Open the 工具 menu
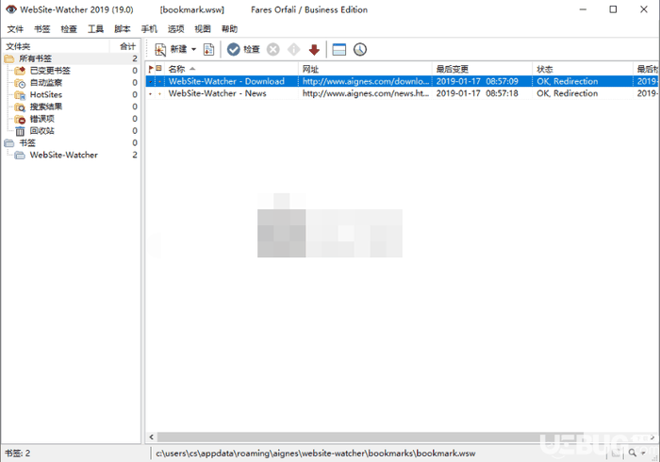This screenshot has height=462, width=660. [95, 29]
